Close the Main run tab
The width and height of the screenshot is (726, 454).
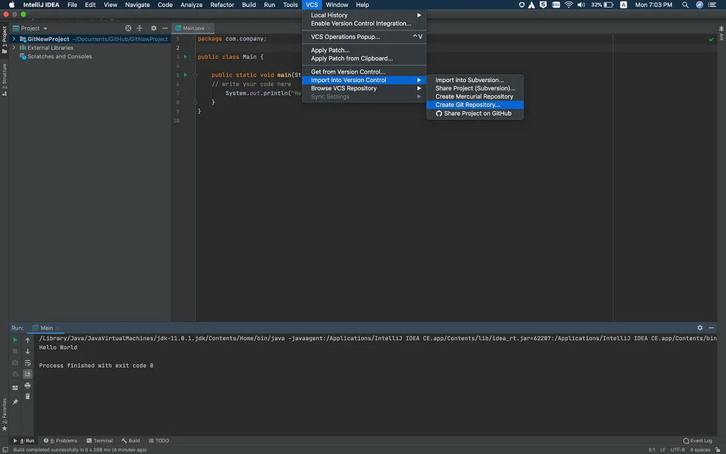pyautogui.click(x=58, y=328)
